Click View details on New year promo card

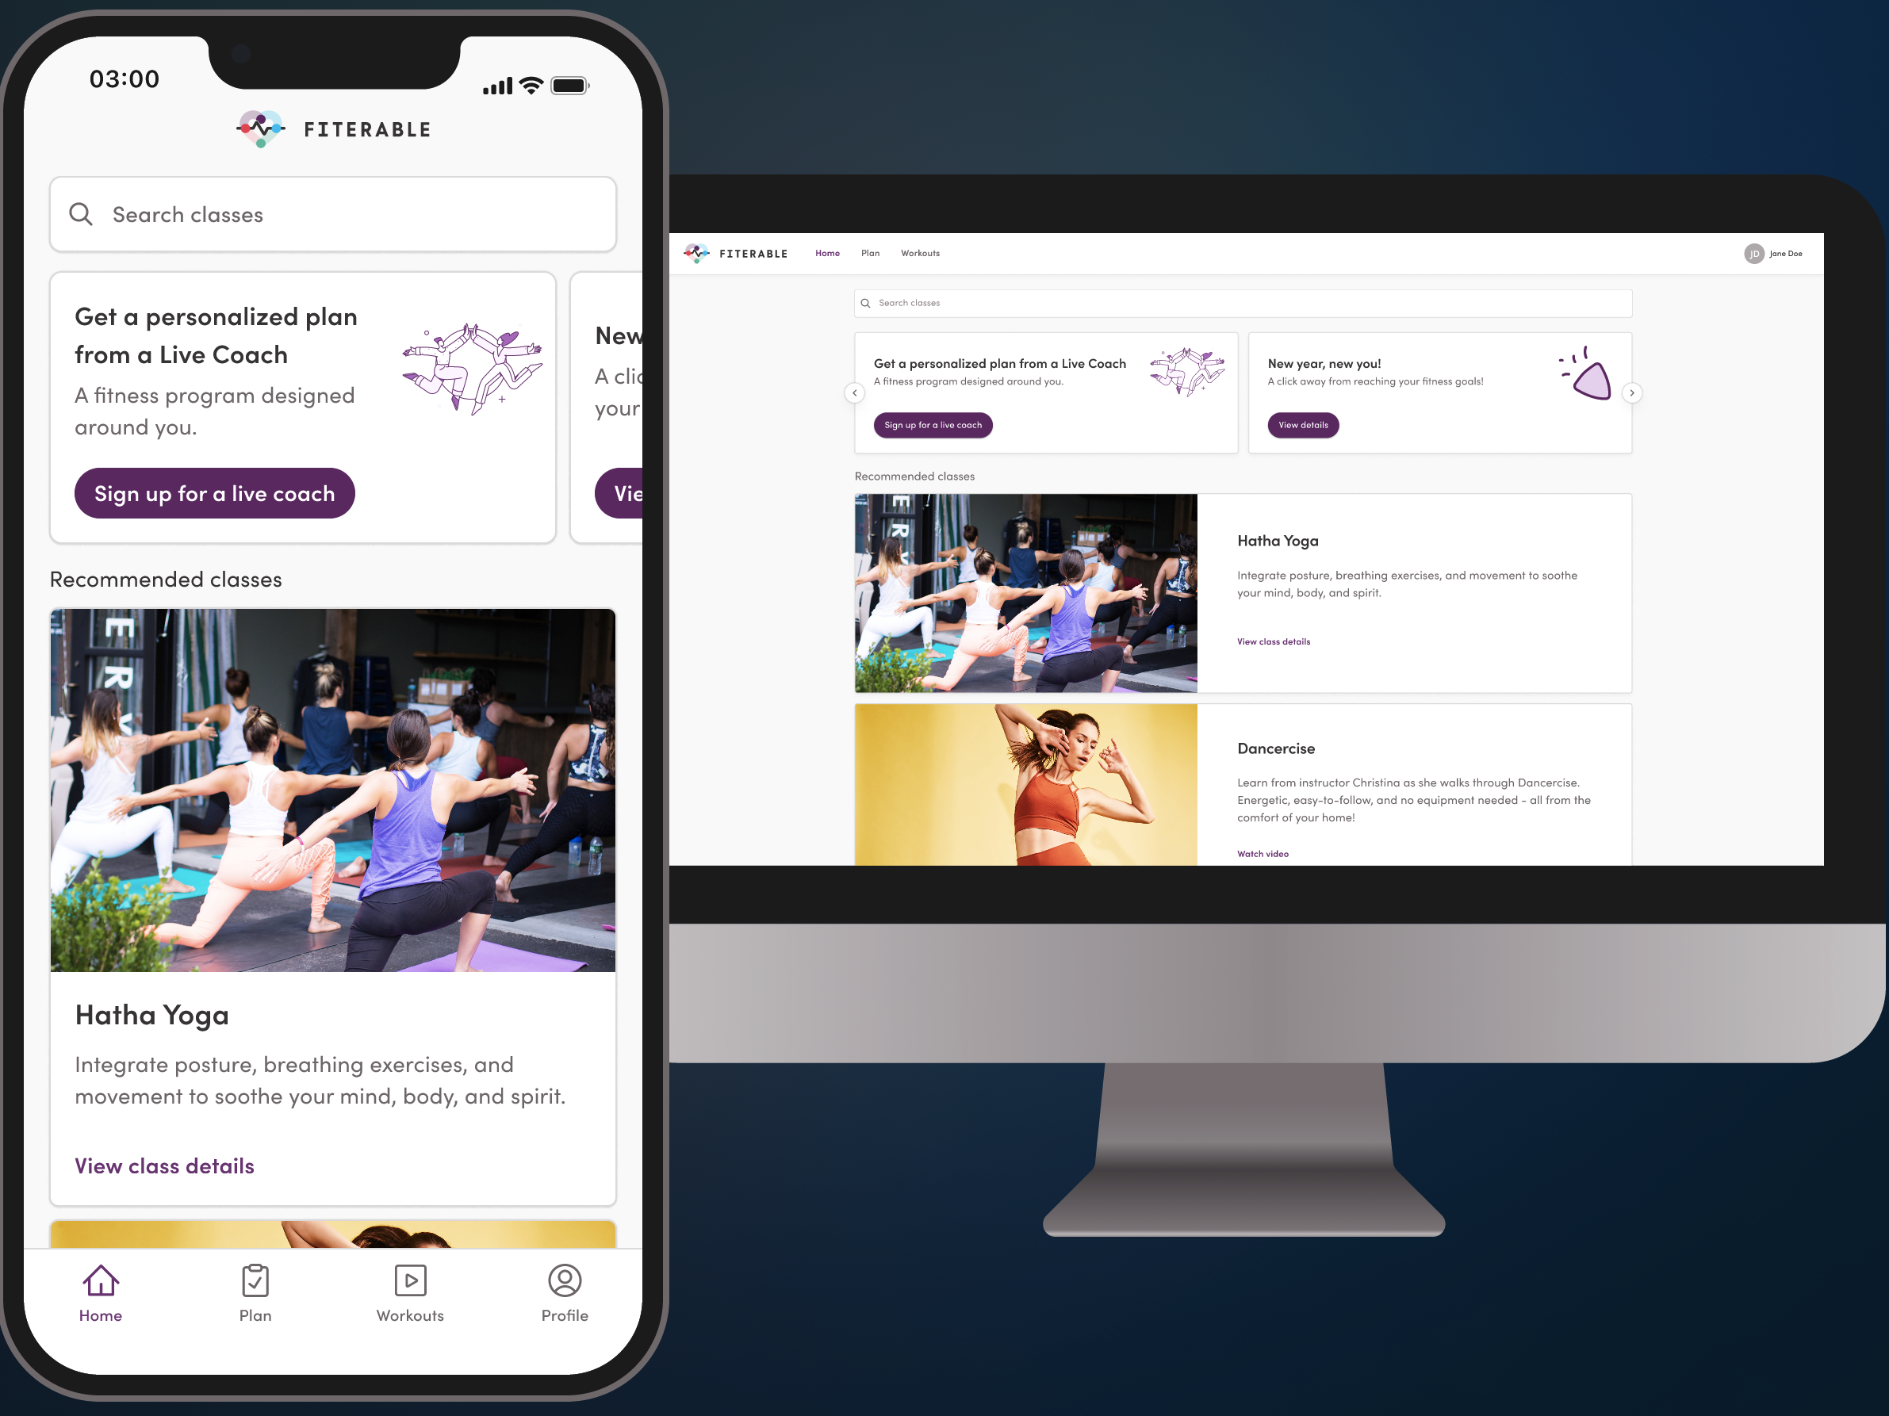(1305, 426)
